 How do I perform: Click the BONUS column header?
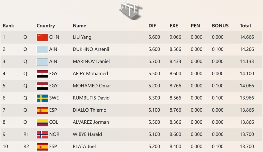(x=220, y=26)
